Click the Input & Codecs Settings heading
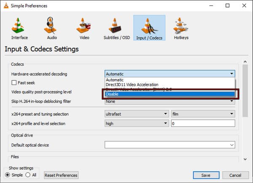 [x=42, y=49]
